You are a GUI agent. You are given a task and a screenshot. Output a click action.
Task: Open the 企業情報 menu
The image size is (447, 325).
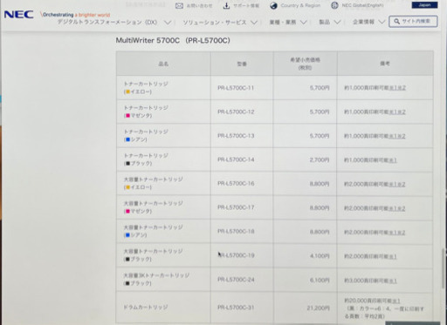click(x=363, y=22)
